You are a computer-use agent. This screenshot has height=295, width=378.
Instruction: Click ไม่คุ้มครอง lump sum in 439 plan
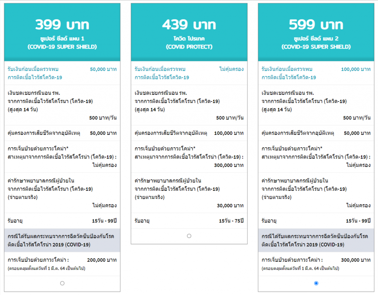click(x=231, y=69)
